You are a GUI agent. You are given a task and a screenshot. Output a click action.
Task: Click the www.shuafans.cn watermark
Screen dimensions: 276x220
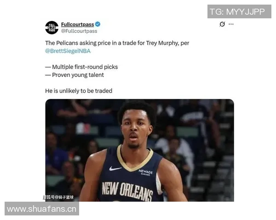(x=42, y=209)
